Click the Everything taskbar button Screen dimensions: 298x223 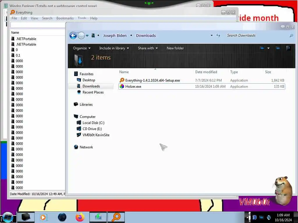coord(116,217)
